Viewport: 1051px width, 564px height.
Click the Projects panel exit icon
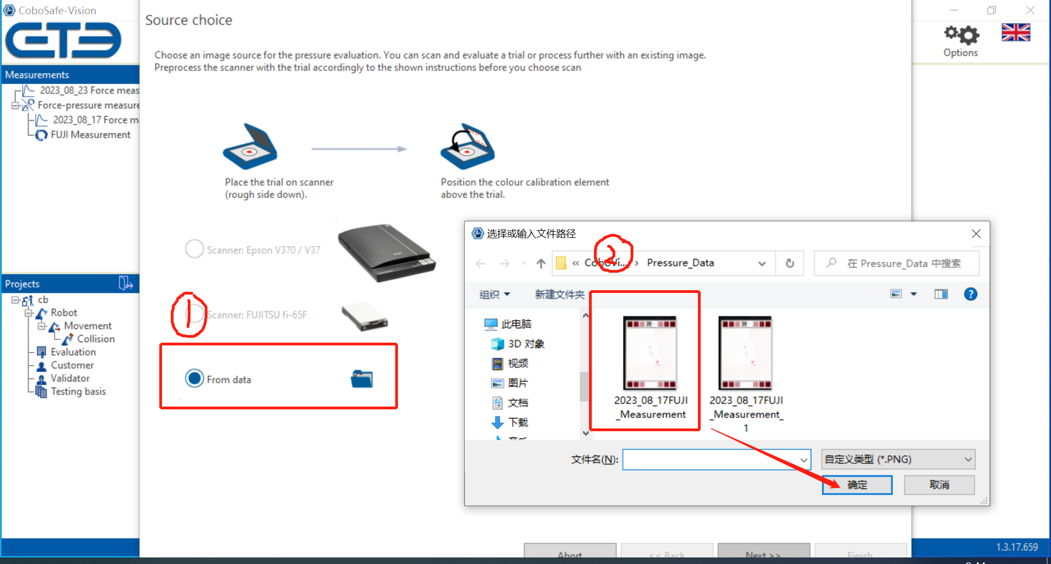point(125,283)
